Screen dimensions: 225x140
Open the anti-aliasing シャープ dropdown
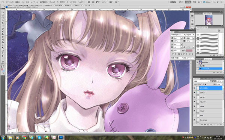190,58
